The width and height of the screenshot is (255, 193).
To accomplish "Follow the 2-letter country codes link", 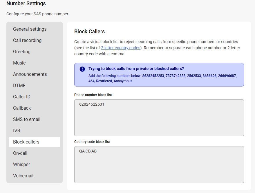I will 120,48.
